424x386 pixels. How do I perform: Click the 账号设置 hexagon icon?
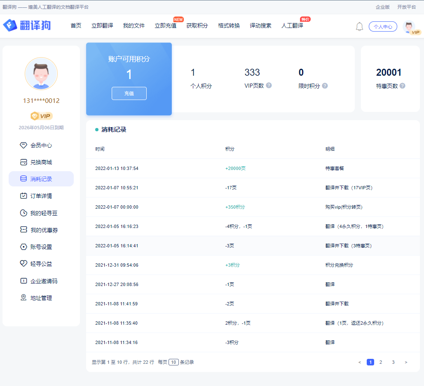pyautogui.click(x=23, y=247)
